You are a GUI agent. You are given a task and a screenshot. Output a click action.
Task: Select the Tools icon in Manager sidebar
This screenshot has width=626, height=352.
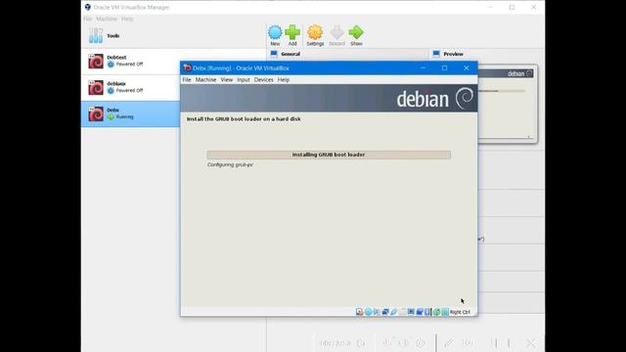click(x=96, y=35)
